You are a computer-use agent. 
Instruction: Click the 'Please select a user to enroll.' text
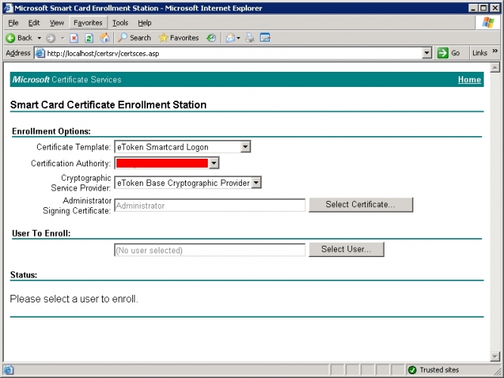74,299
